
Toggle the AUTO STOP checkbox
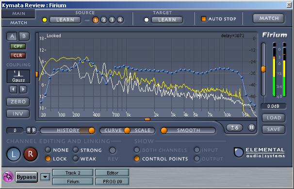204,19
